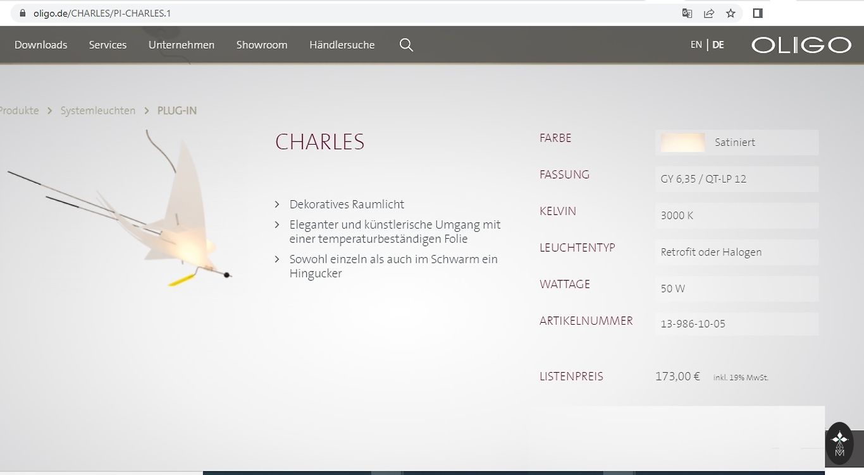The image size is (864, 475).
Task: Click the OLIGO logo
Action: coord(801,45)
